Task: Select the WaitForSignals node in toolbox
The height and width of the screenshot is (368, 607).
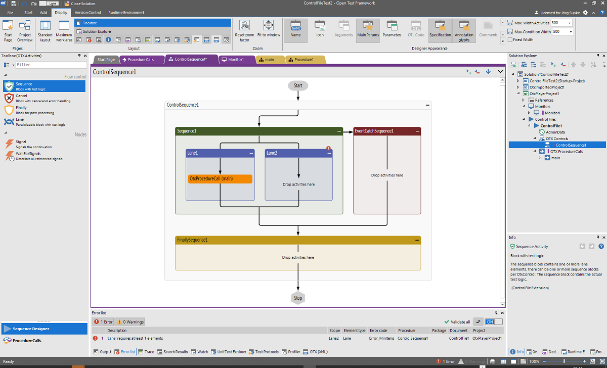Action: (x=28, y=156)
